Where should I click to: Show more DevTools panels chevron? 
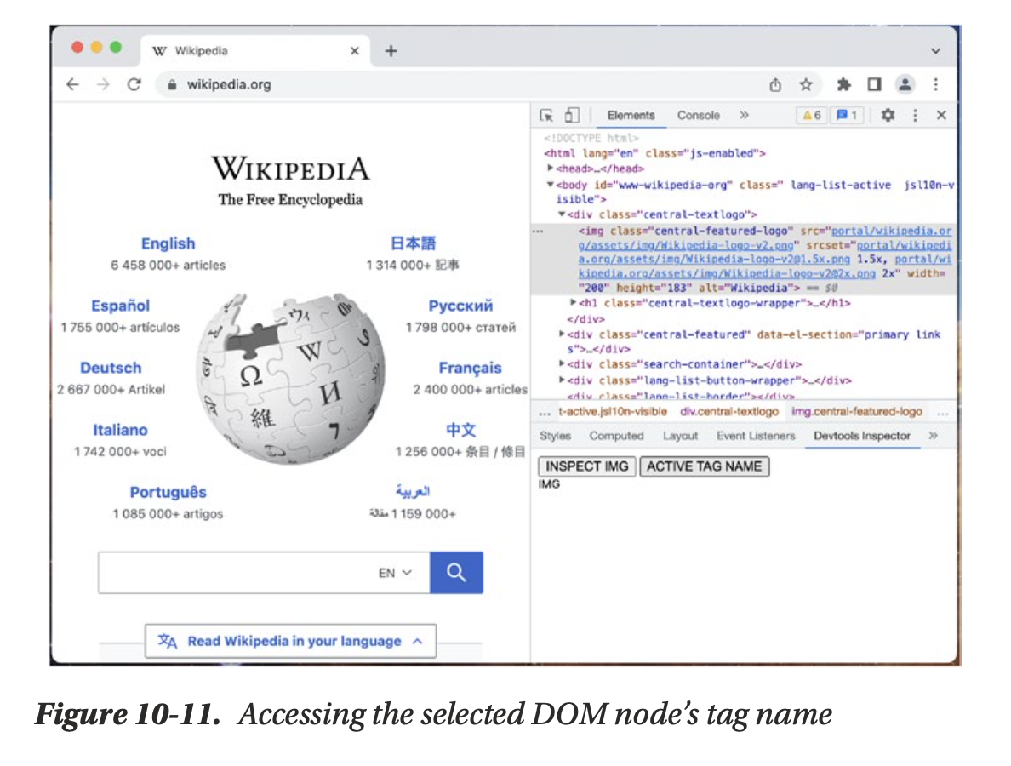coord(743,116)
